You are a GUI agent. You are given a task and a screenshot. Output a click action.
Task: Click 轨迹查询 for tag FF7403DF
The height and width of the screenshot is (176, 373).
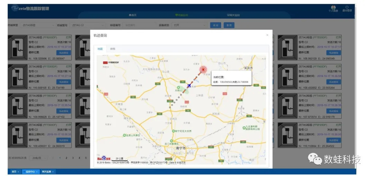334,111
